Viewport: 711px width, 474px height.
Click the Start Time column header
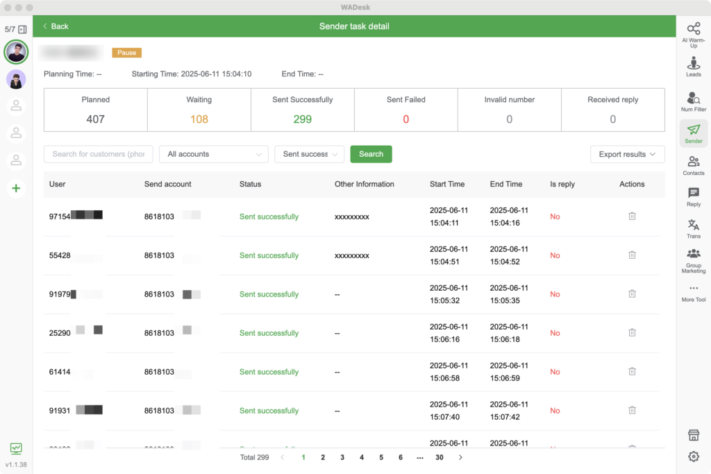[447, 184]
